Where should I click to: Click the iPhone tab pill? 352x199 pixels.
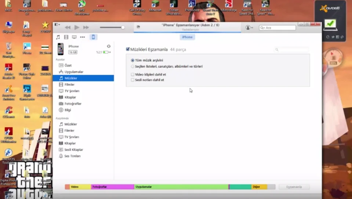pos(187,37)
